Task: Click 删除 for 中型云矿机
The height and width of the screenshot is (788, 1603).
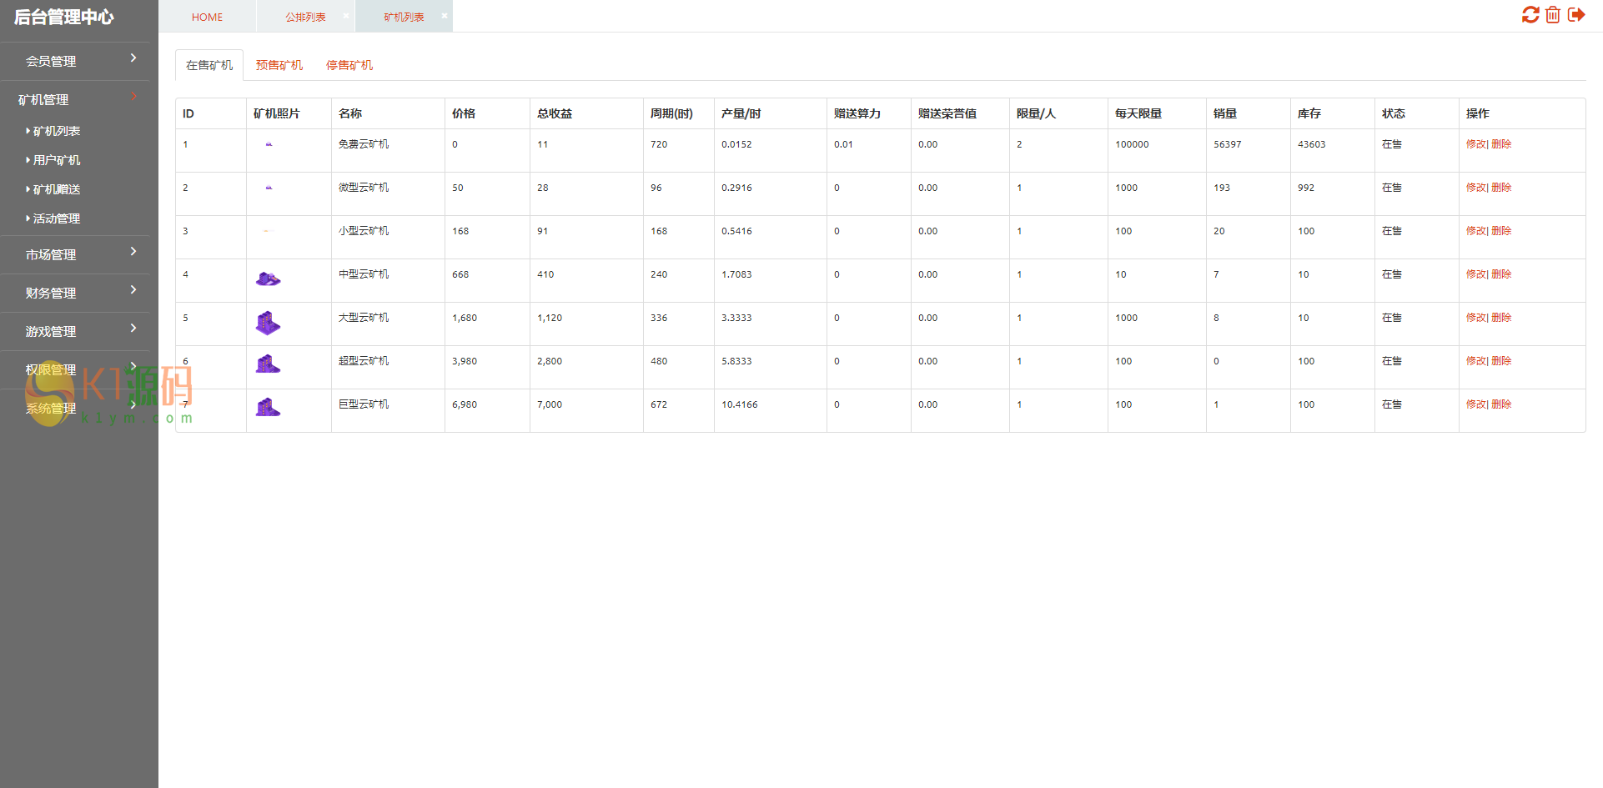Action: [x=1501, y=274]
